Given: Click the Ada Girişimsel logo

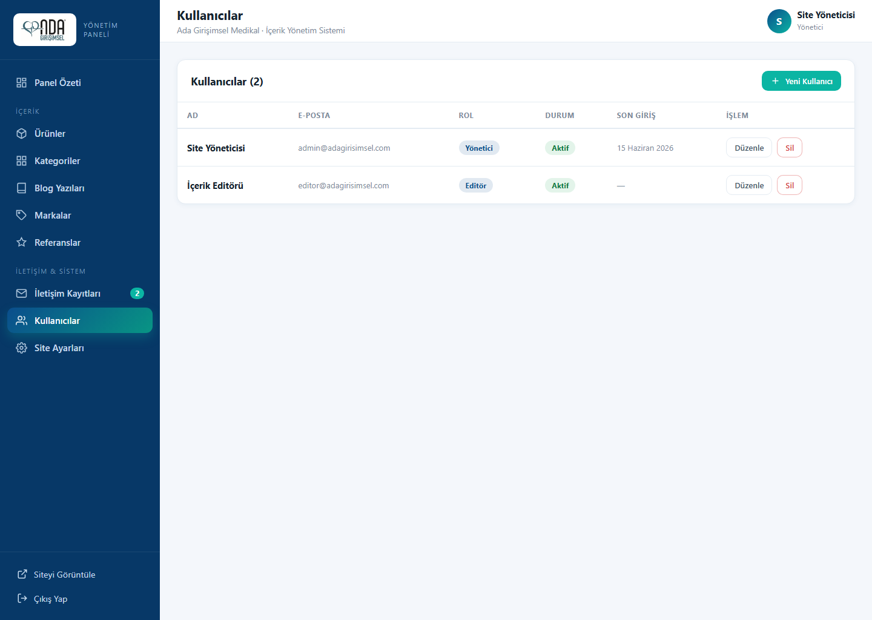Looking at the screenshot, I should click(45, 30).
